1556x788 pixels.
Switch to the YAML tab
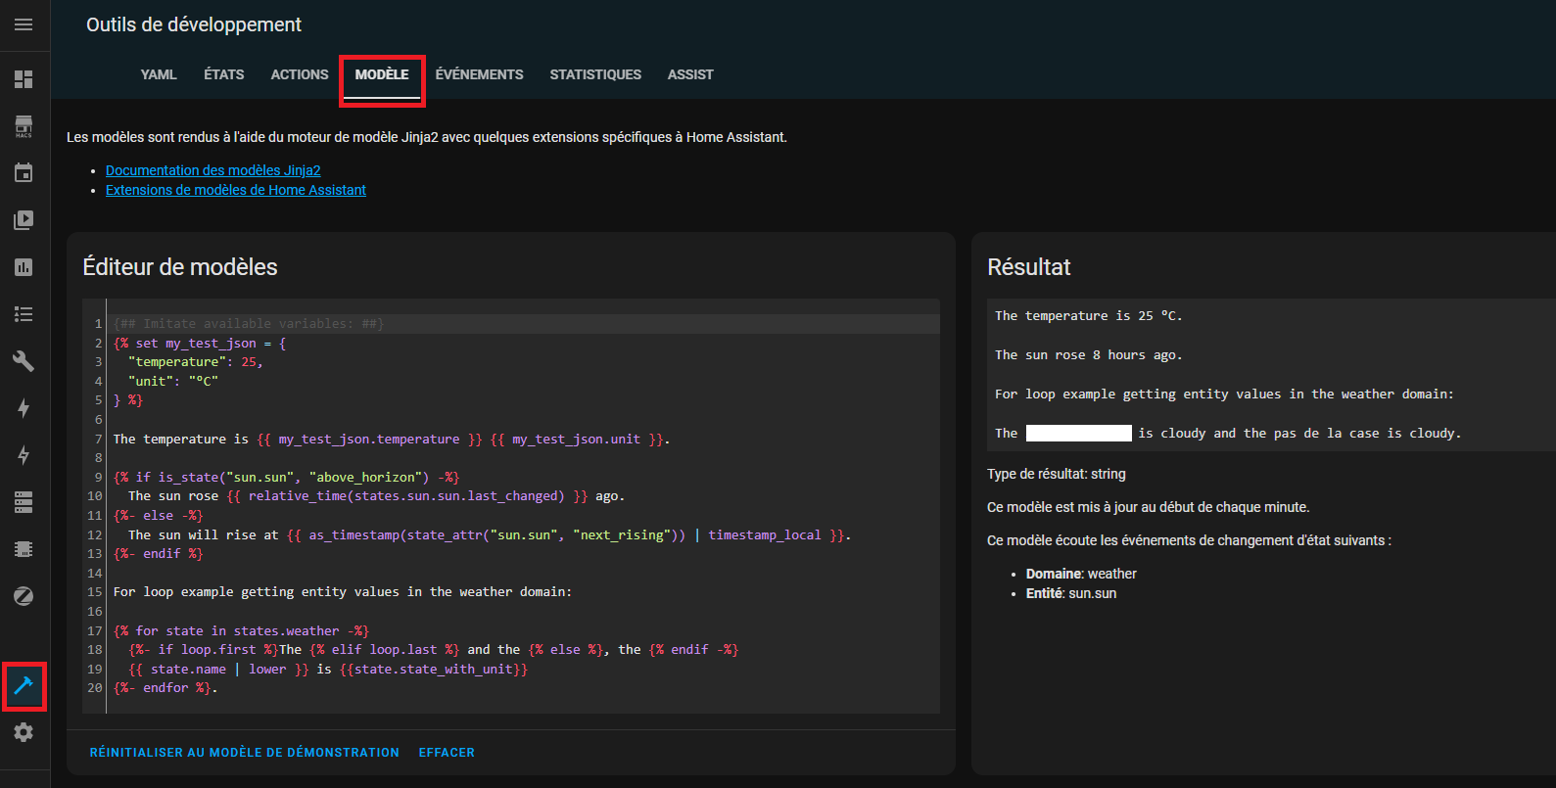pos(159,74)
